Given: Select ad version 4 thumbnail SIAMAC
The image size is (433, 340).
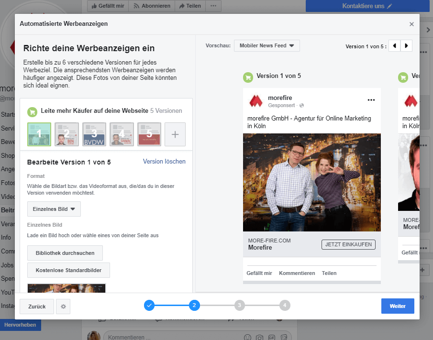Looking at the screenshot, I should (122, 134).
